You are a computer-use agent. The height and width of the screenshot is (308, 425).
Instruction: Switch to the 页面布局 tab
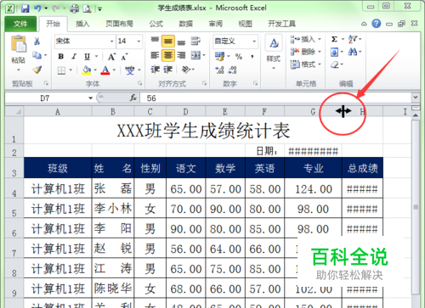(x=120, y=24)
